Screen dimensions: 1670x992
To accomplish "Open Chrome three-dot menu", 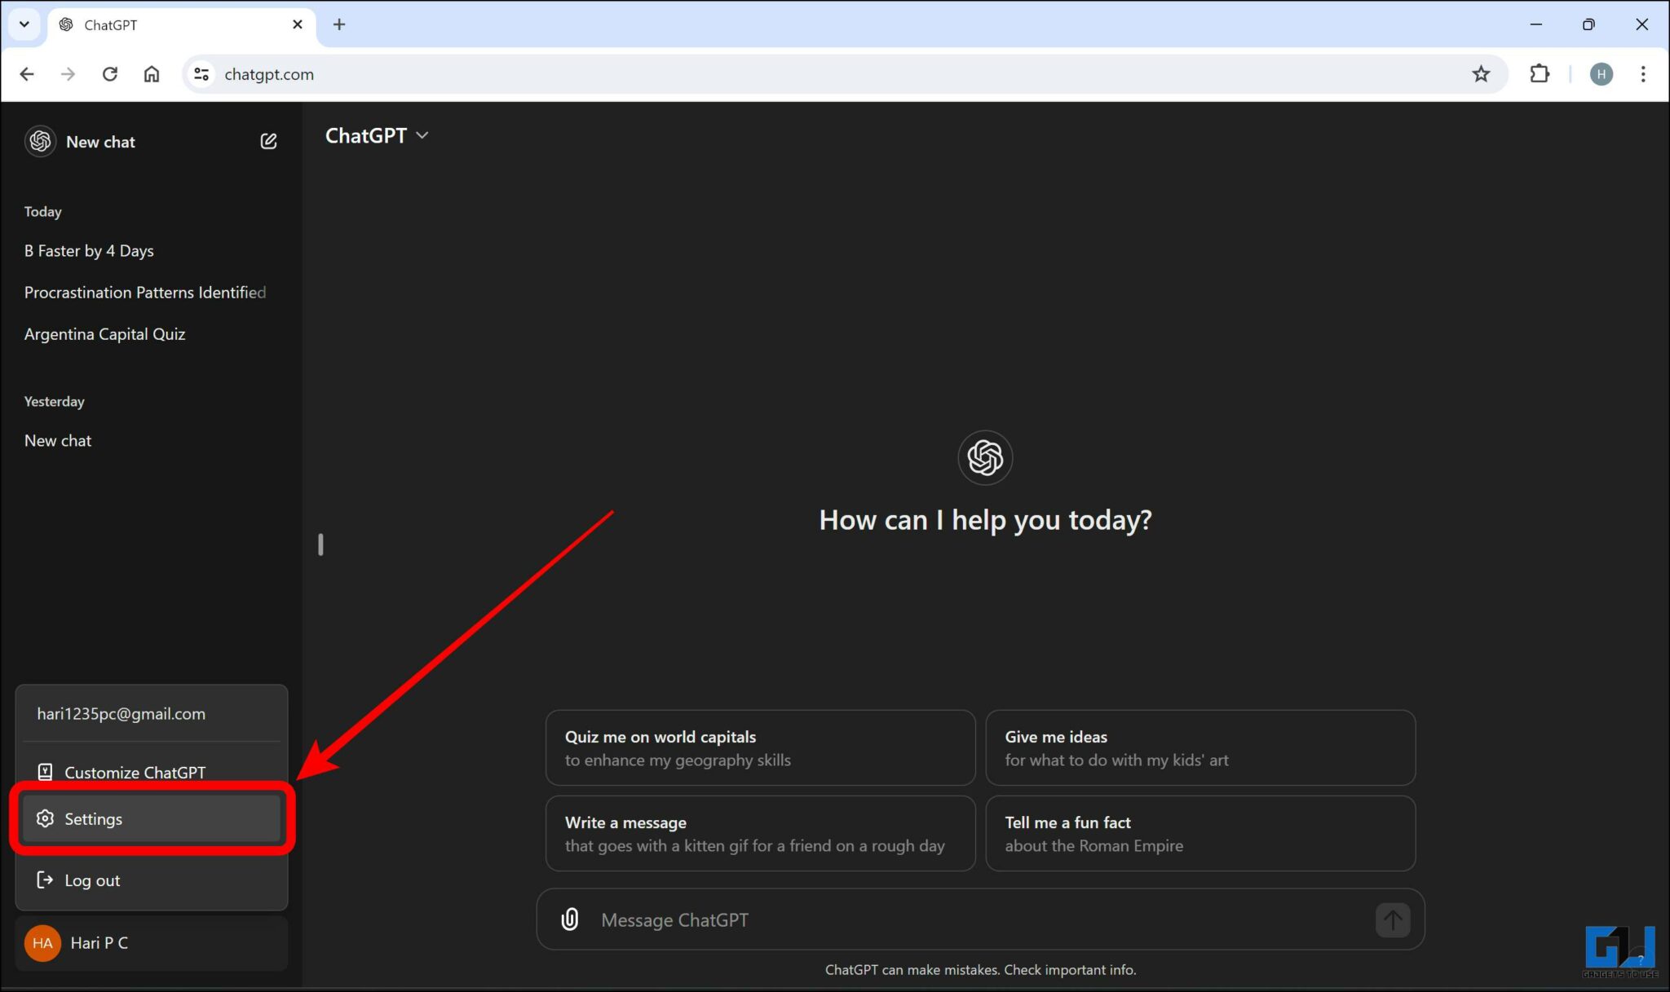I will (1642, 74).
